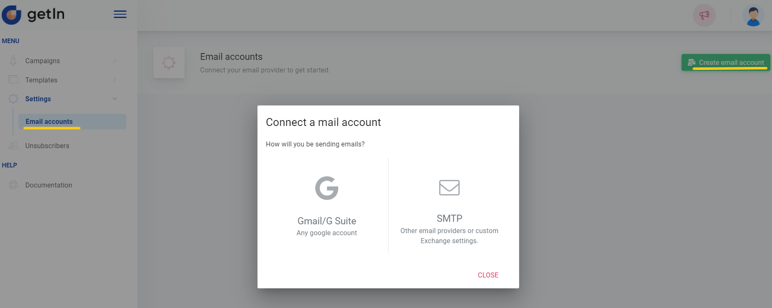Click the user avatar picture
The image size is (772, 308).
tap(753, 15)
